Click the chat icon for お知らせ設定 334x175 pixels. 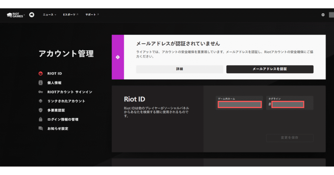(40, 128)
